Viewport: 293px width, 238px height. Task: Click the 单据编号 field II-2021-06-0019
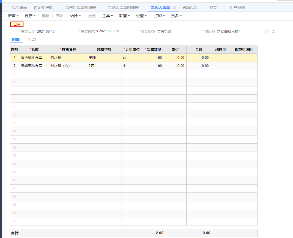point(112,31)
